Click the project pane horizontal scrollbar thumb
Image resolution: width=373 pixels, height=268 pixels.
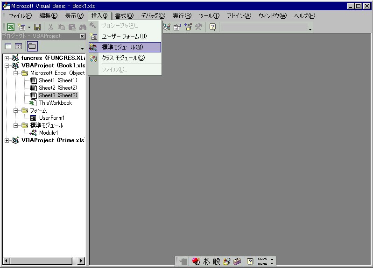[41, 261]
